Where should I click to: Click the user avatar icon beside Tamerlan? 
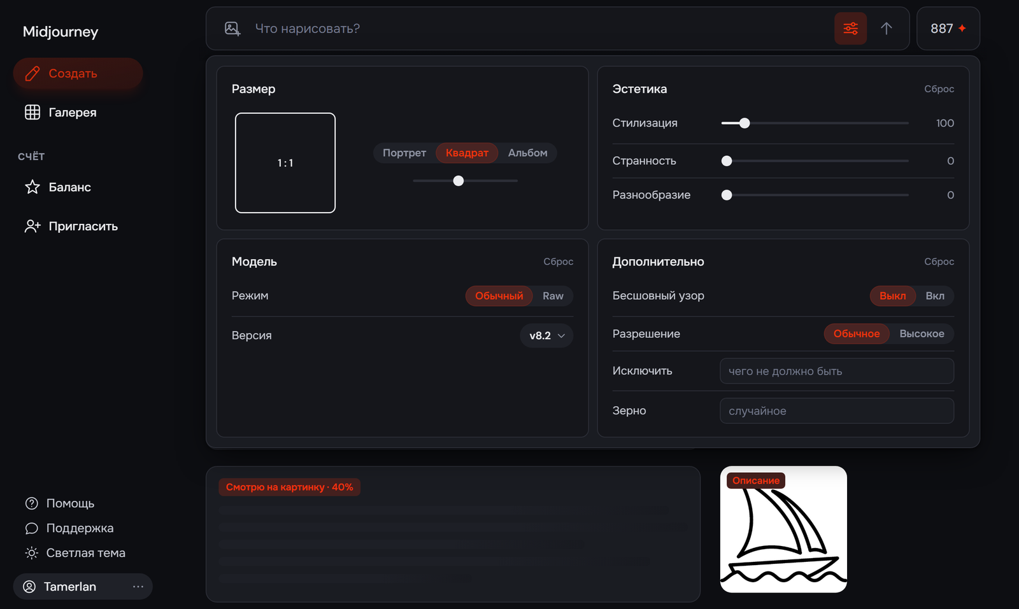(x=29, y=587)
